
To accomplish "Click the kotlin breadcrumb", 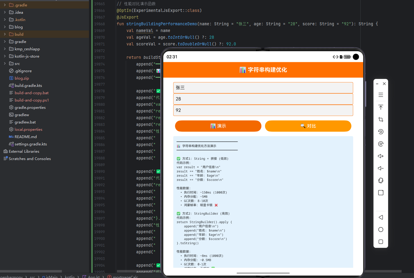I will (70, 277).
